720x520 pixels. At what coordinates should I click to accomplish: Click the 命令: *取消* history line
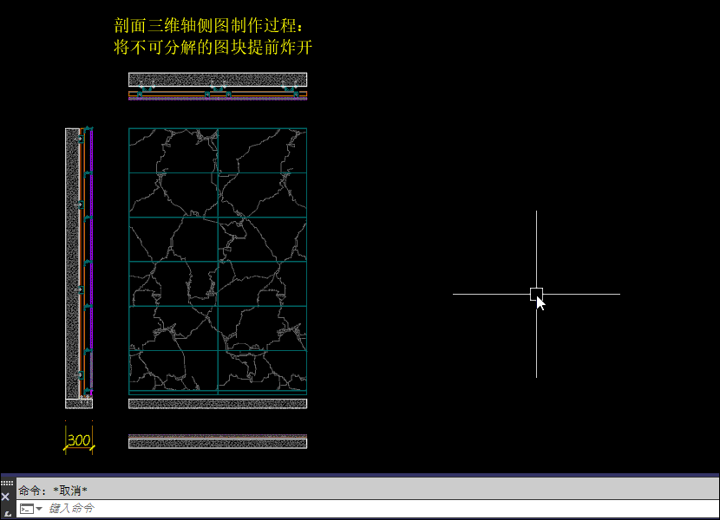(53, 491)
